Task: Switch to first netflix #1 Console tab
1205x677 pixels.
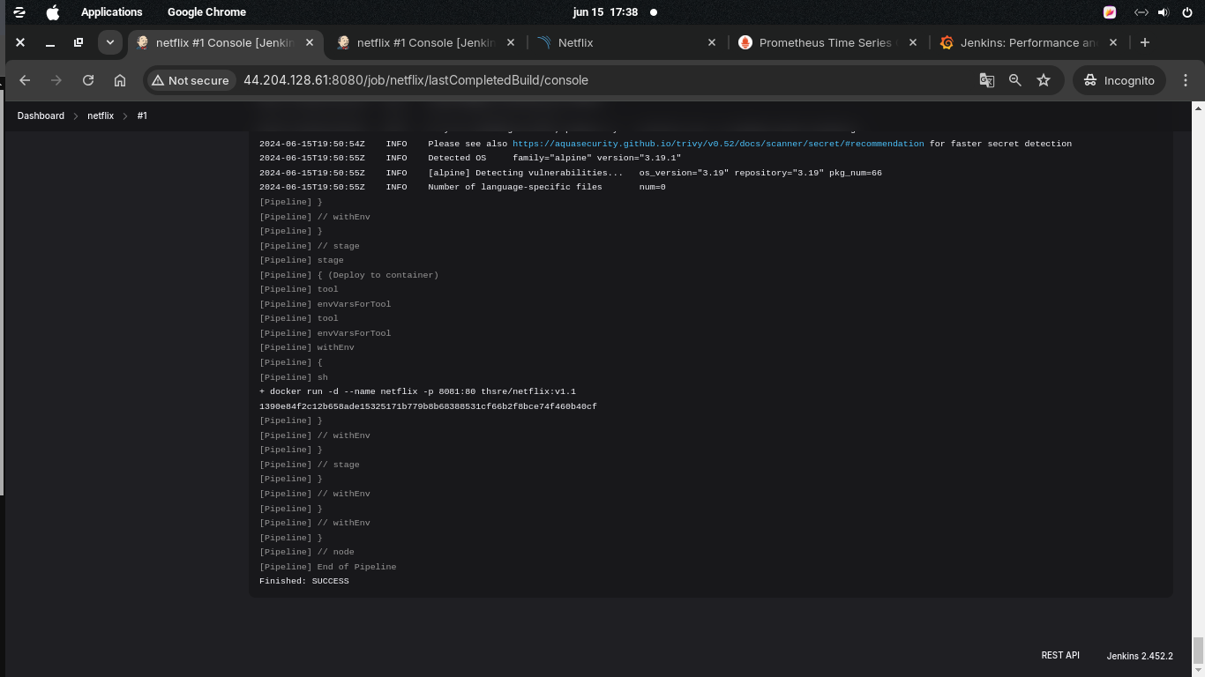Action: pos(225,42)
